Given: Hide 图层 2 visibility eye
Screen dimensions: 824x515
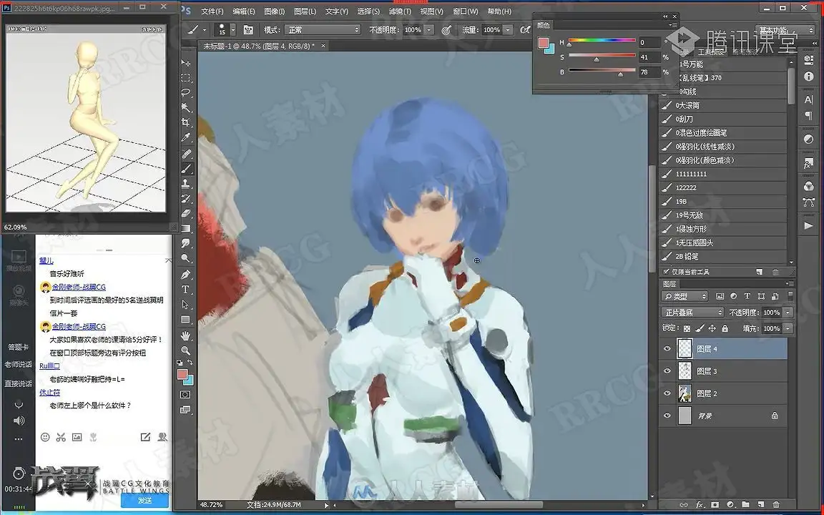Looking at the screenshot, I should [x=667, y=393].
